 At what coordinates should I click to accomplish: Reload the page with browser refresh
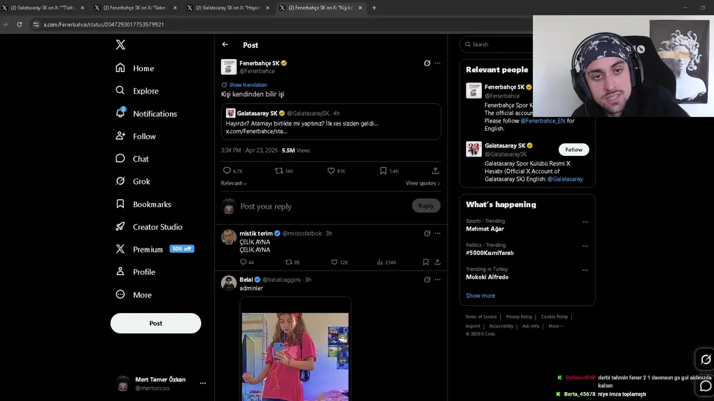[x=20, y=25]
